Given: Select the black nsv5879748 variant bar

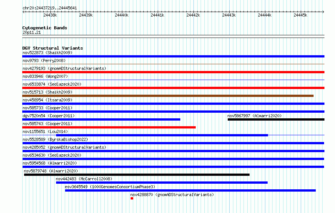Looking at the screenshot, I should tap(137, 175).
